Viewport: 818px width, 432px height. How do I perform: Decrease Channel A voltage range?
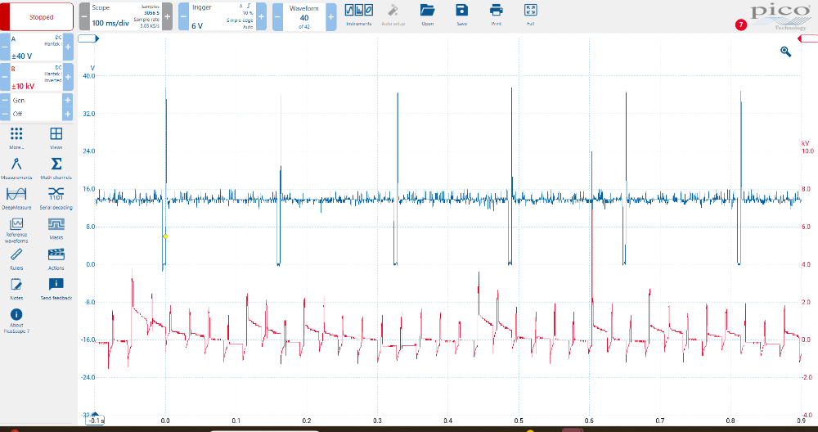[x=5, y=48]
